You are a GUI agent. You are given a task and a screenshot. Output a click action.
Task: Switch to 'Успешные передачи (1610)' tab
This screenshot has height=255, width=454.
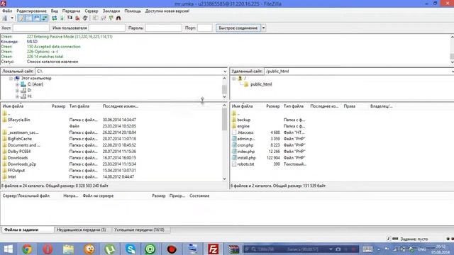pos(139,229)
